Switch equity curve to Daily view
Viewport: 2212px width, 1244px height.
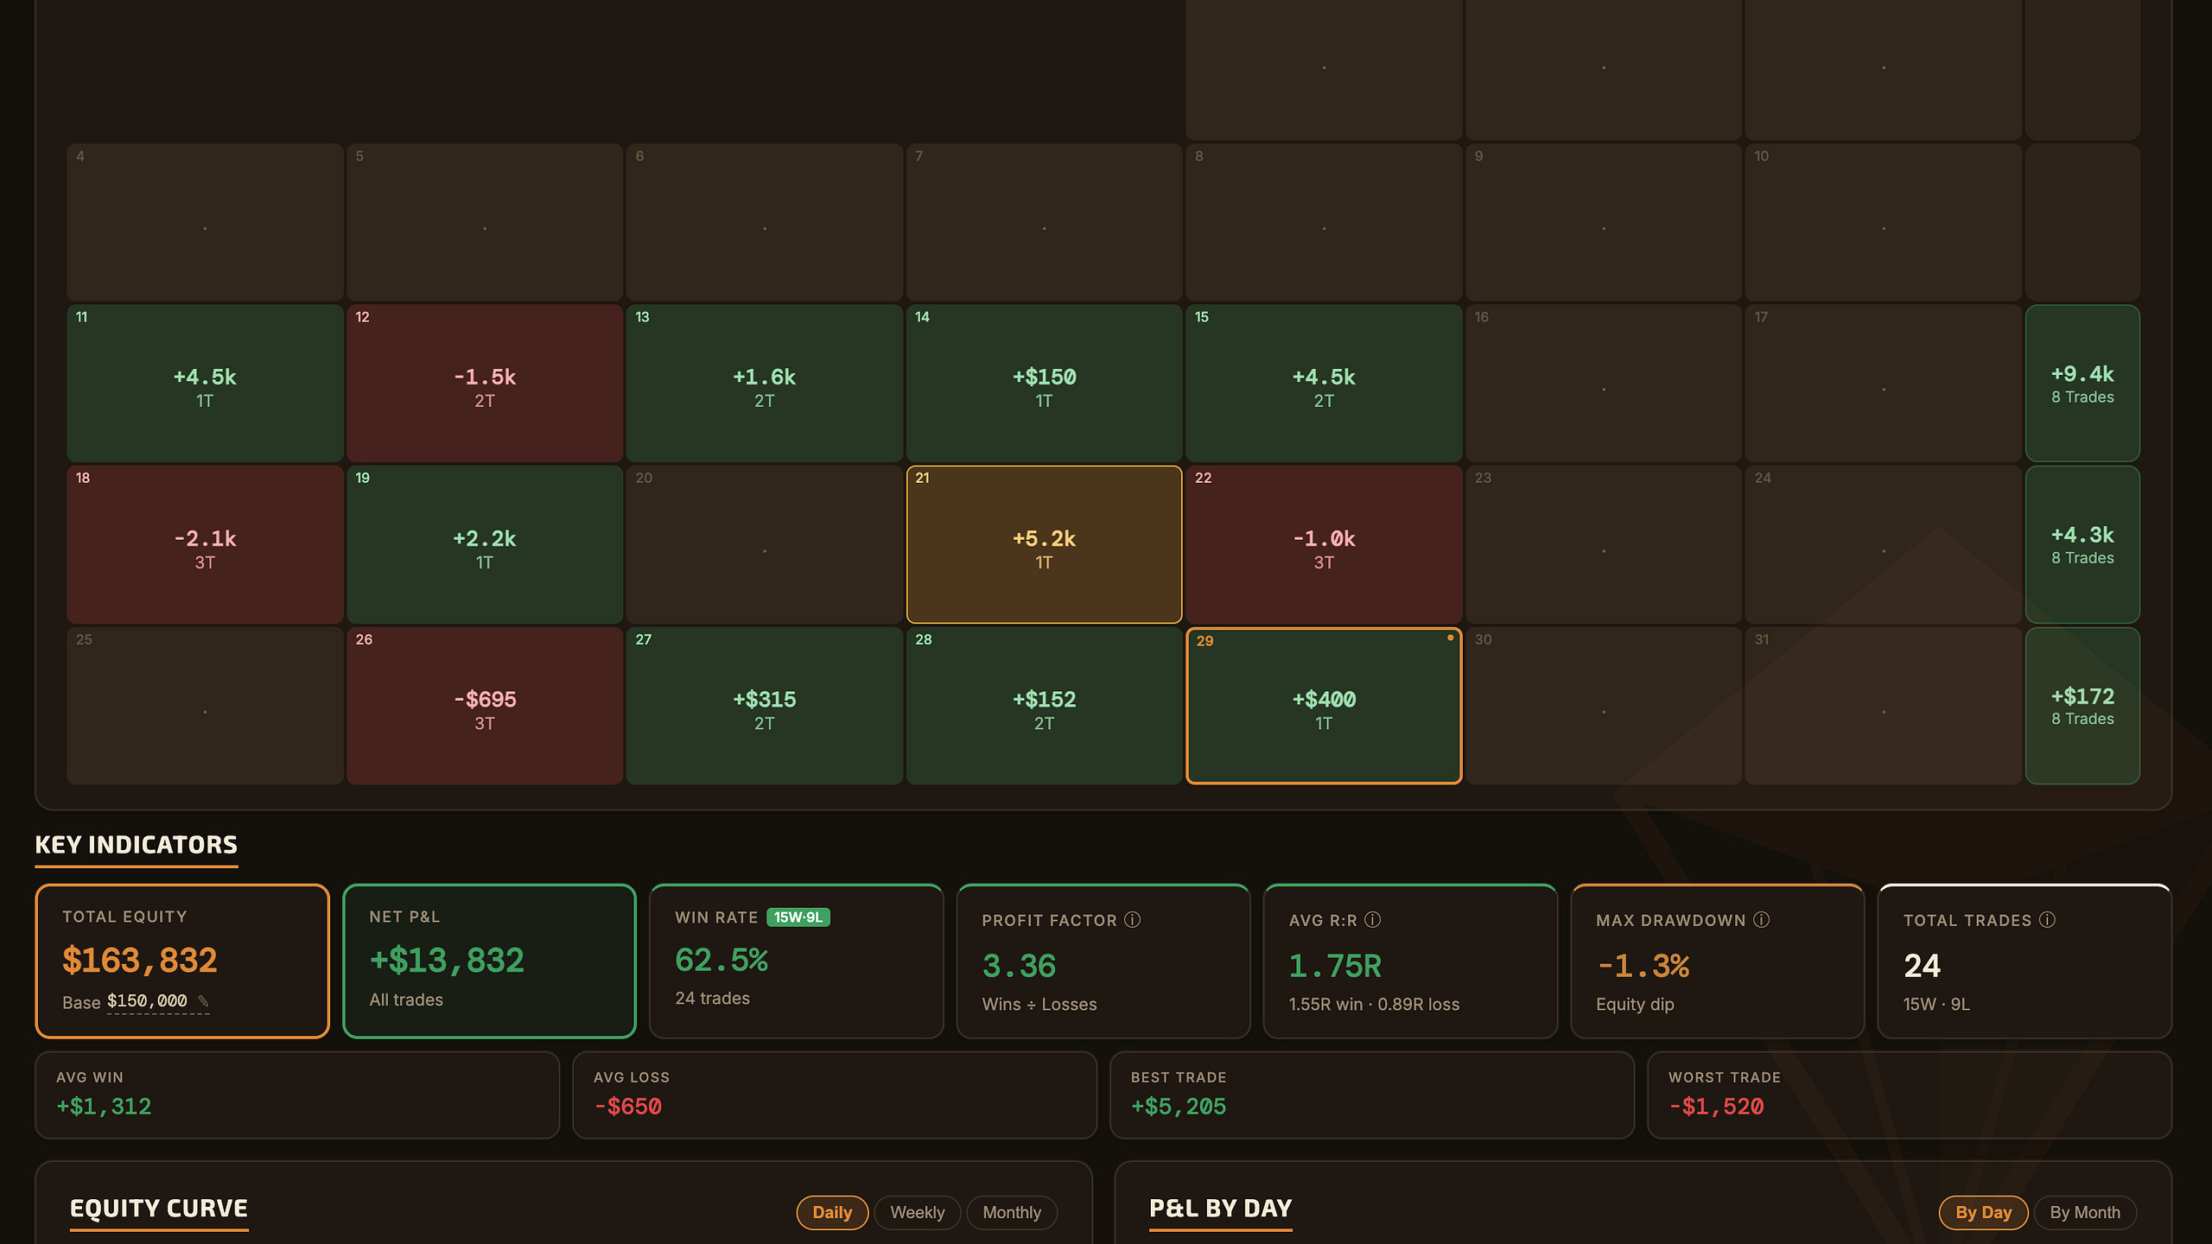[x=832, y=1212]
